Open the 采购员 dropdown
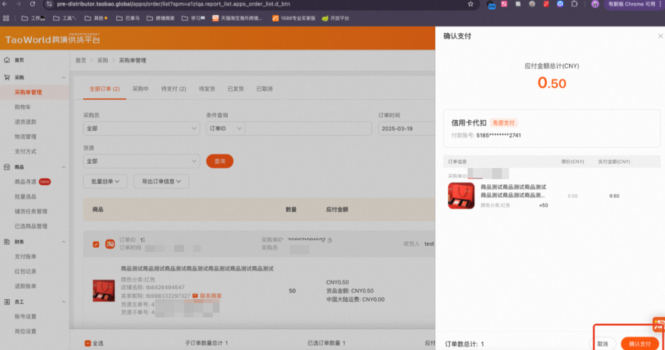The image size is (665, 350). pos(141,128)
